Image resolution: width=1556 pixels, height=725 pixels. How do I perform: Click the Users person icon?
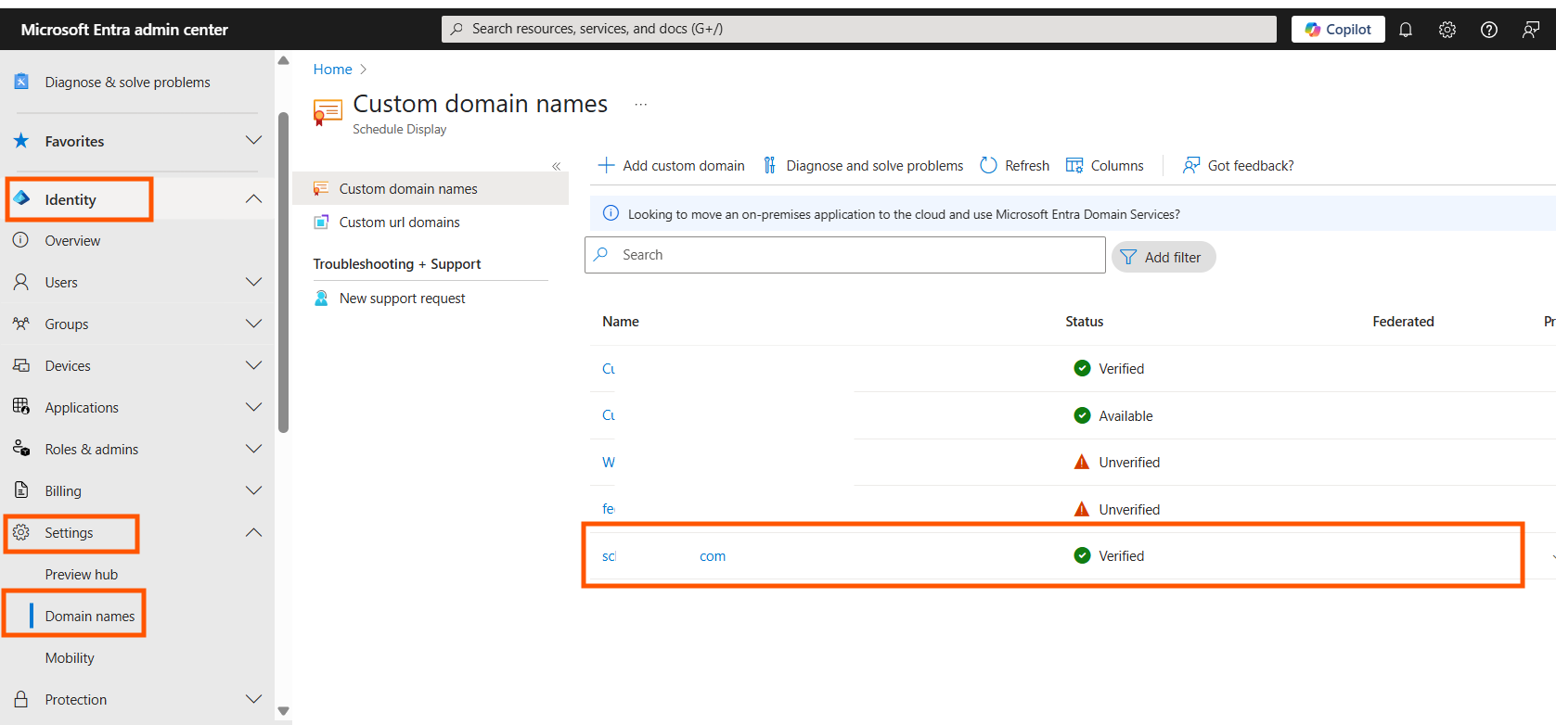pos(20,282)
